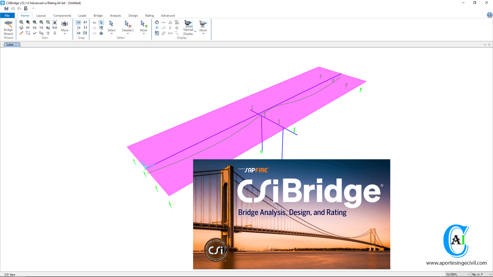This screenshot has width=493, height=277.
Task: Open the Deselect dropdown
Action: (128, 28)
